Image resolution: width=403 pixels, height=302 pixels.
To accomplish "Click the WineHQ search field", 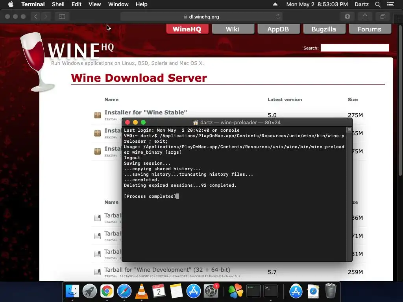I will (x=355, y=48).
